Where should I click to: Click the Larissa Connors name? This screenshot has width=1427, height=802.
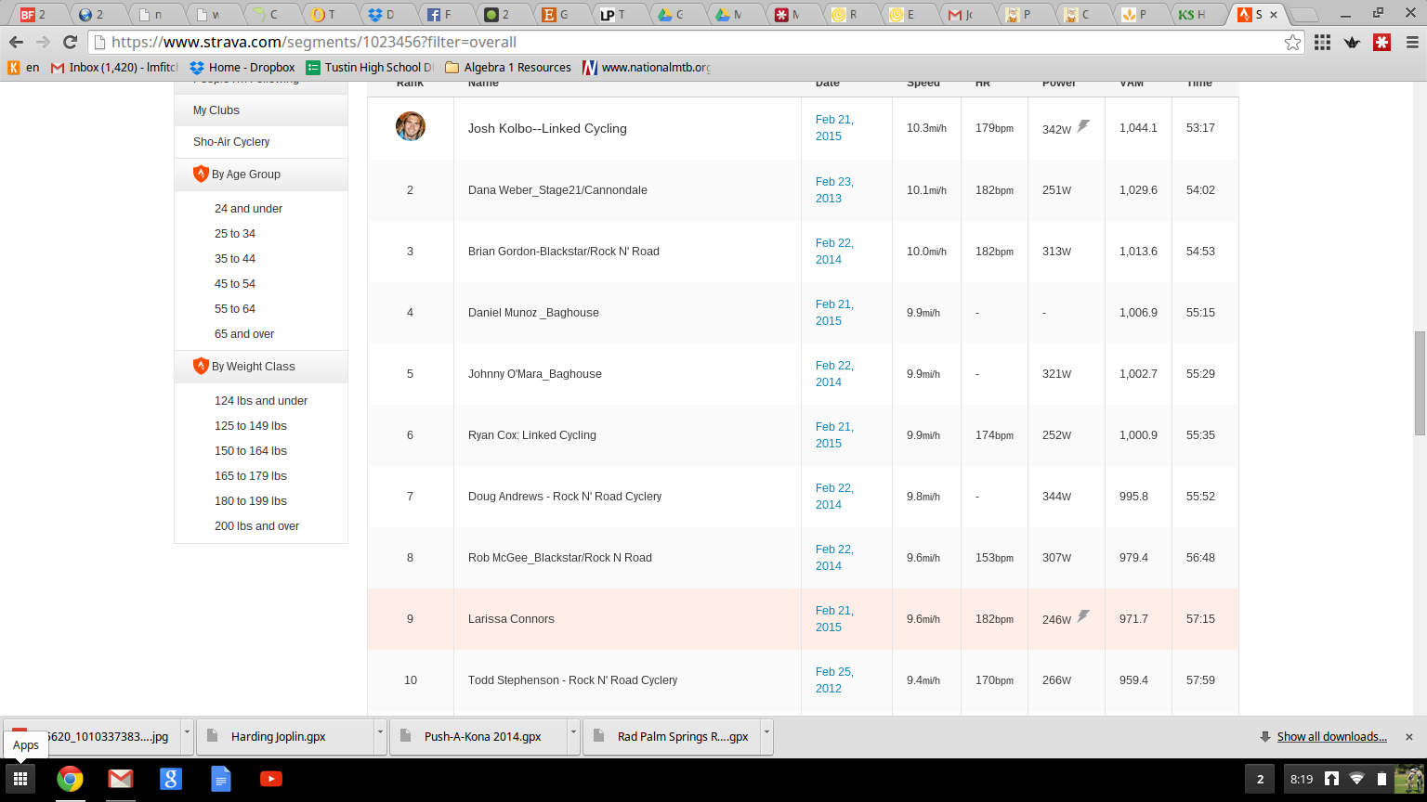(x=511, y=619)
